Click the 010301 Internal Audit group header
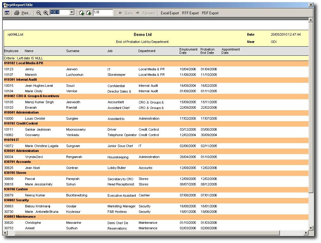Viewport: 321px width, 243px height. (21, 80)
